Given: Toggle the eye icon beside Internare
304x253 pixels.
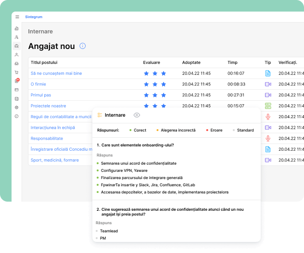Looking at the screenshot, I should point(137,115).
